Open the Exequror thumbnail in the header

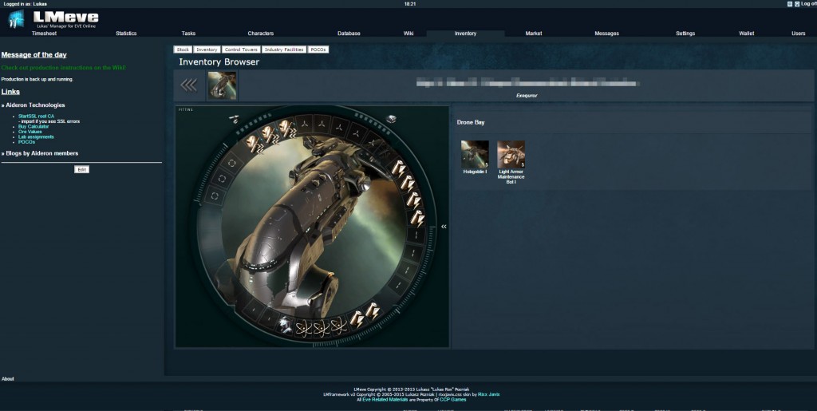[222, 85]
